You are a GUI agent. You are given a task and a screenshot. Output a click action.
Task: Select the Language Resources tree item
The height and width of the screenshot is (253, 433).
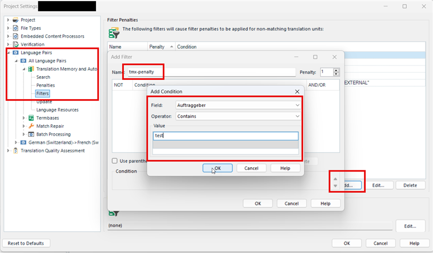point(58,110)
